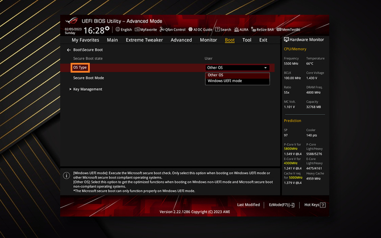Click Core Voltage value 1.430 V

(x=312, y=78)
